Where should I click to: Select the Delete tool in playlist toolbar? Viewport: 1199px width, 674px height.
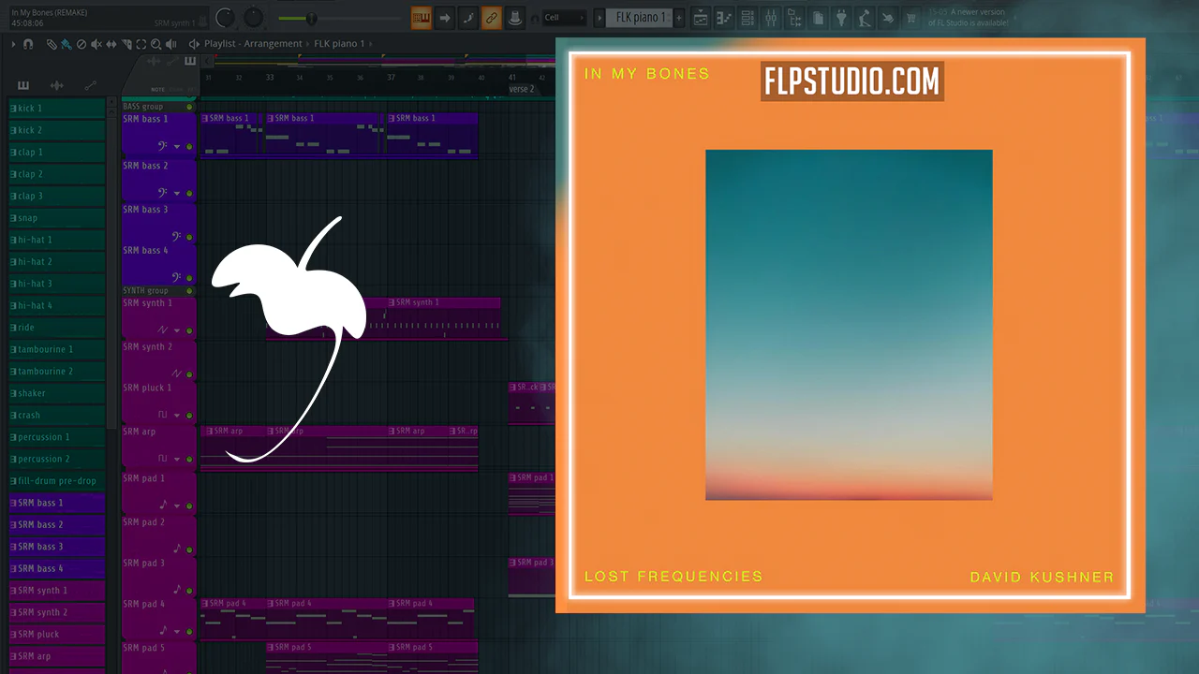81,44
